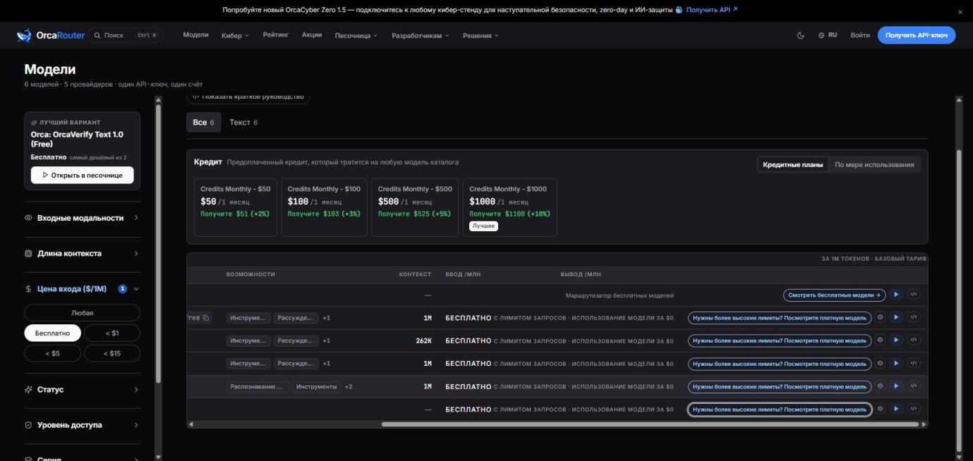The width and height of the screenshot is (973, 461).
Task: Click the up arrow of the main scrollbar
Action: 958,99
